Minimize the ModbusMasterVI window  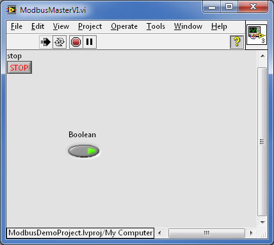(x=211, y=7)
